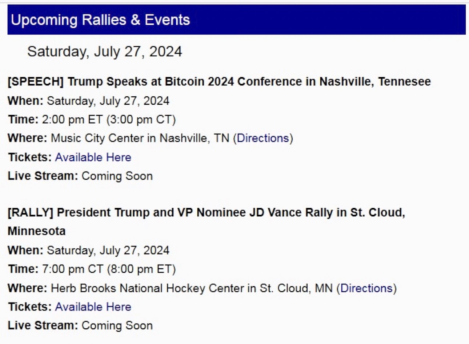
Task: Select the Bitcoin 2024 Conference speech title
Action: point(219,82)
